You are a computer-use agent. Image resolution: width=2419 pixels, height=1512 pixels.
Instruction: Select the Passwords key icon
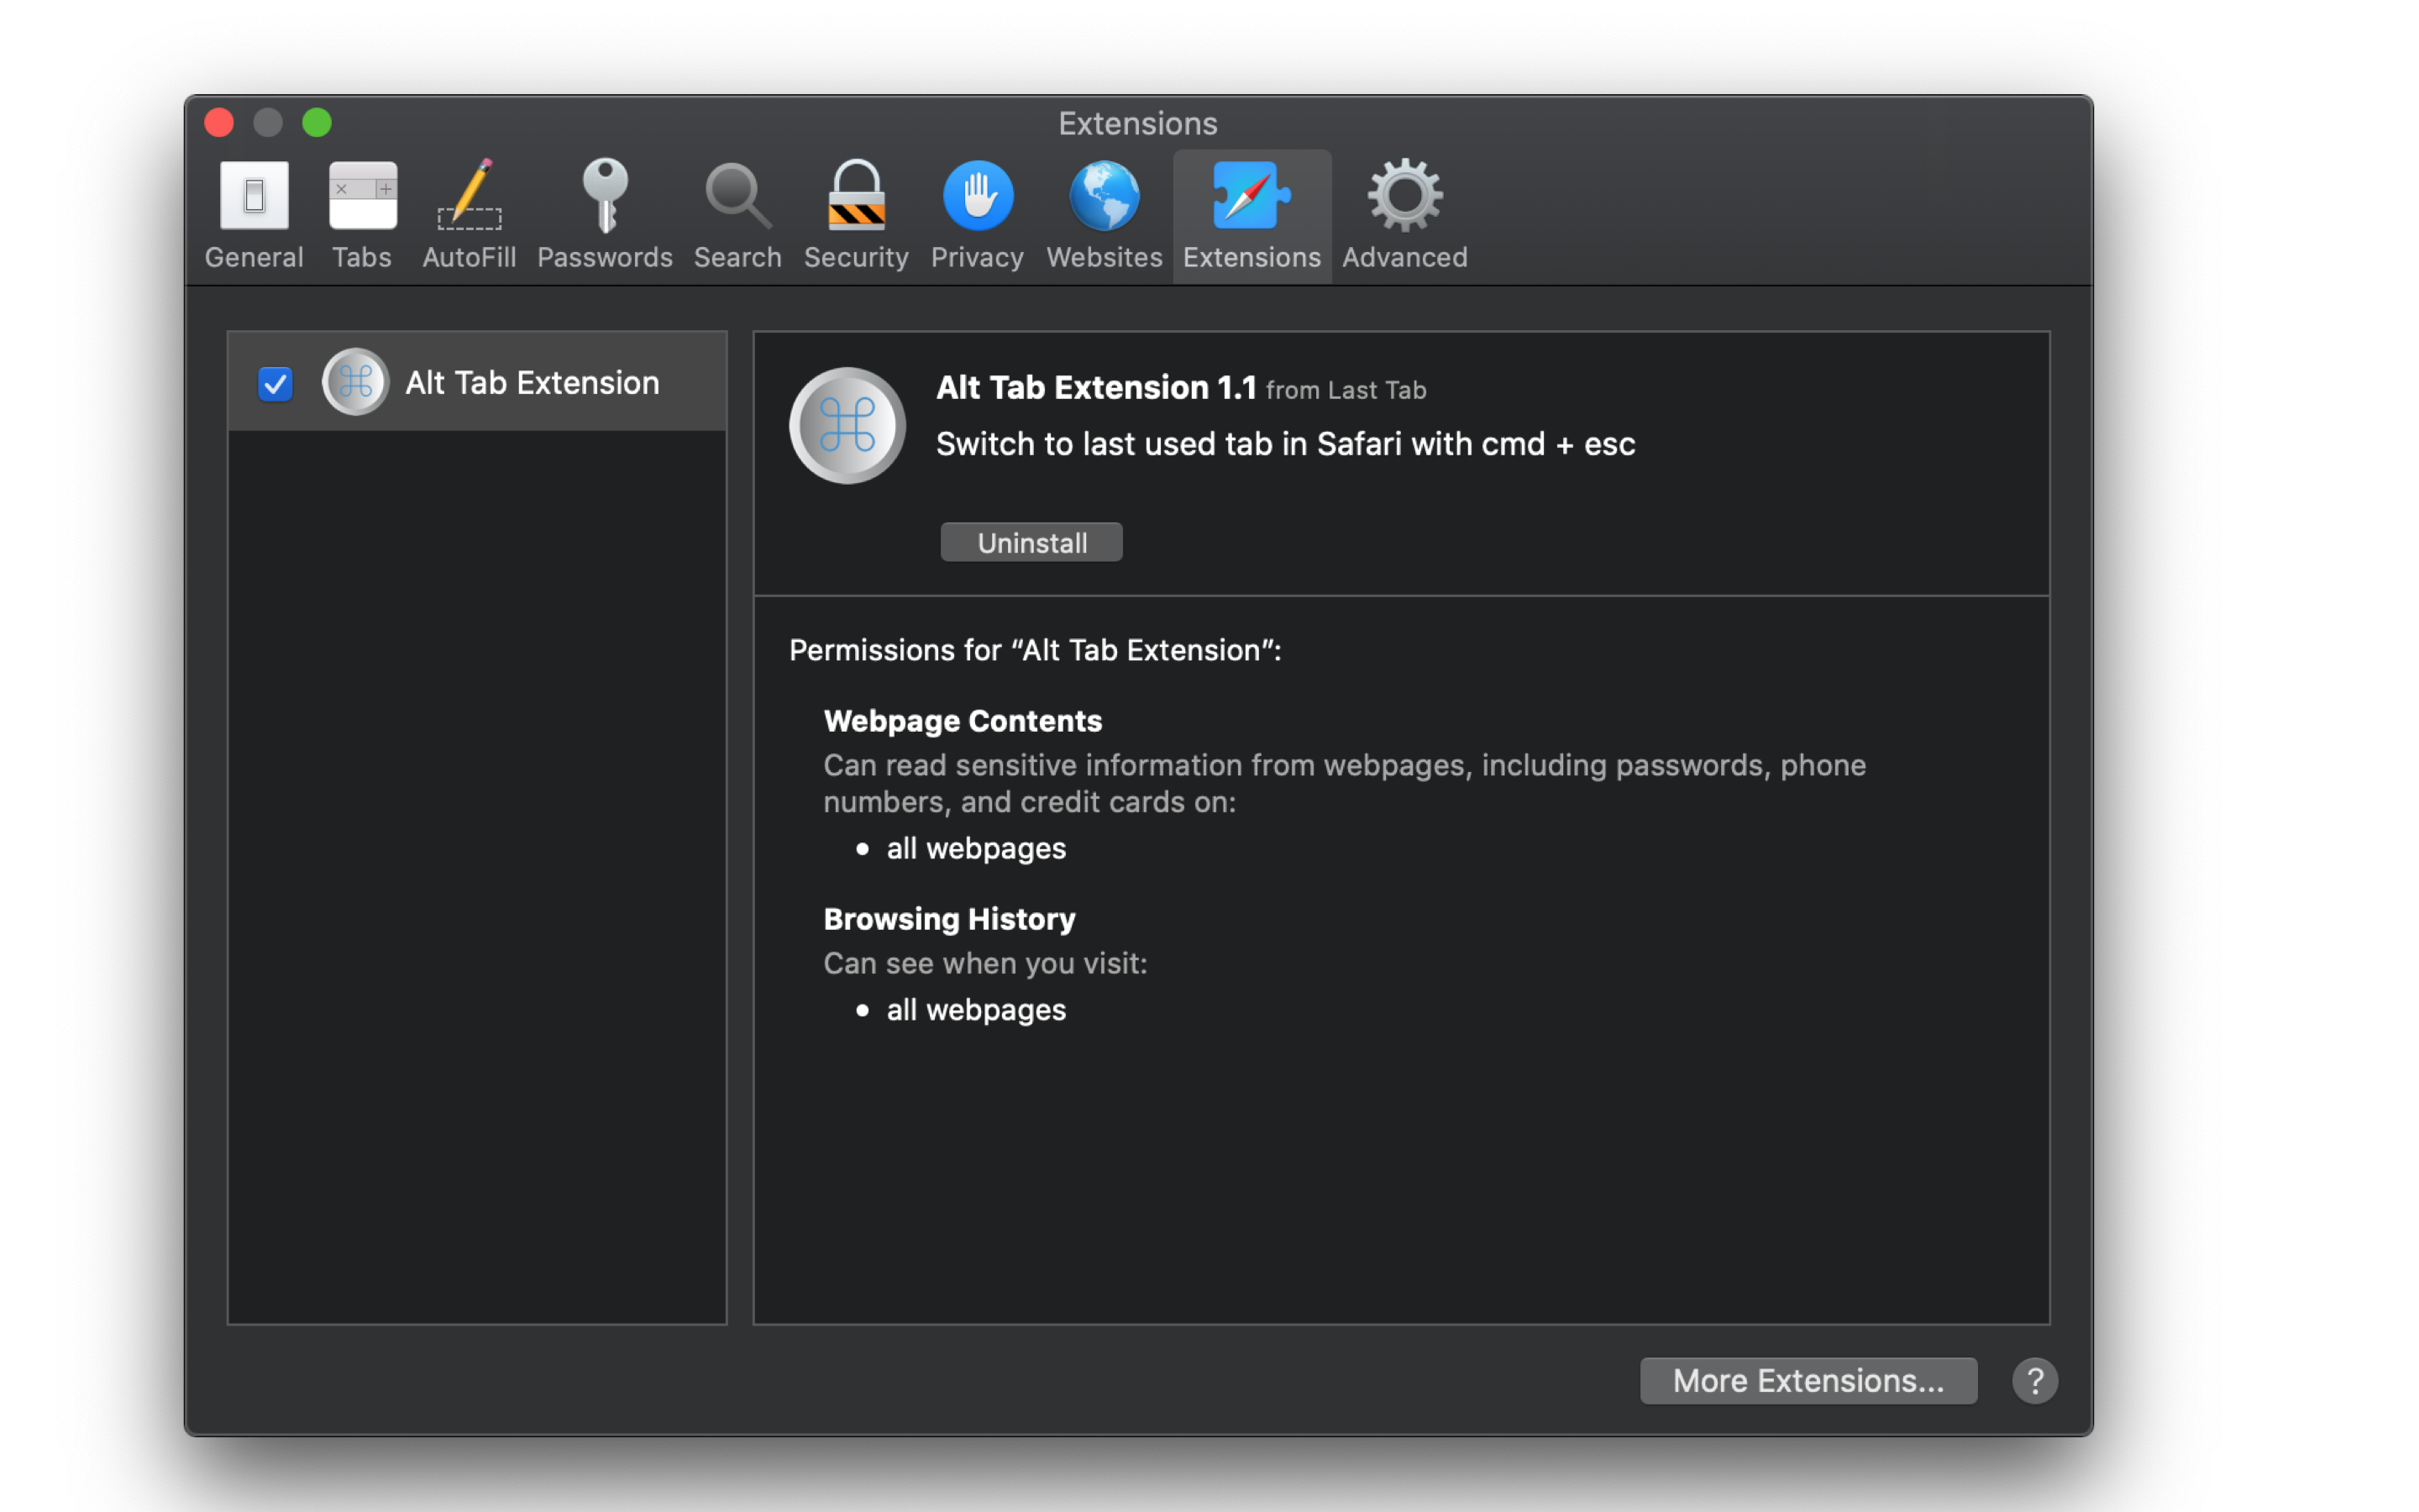pos(605,196)
